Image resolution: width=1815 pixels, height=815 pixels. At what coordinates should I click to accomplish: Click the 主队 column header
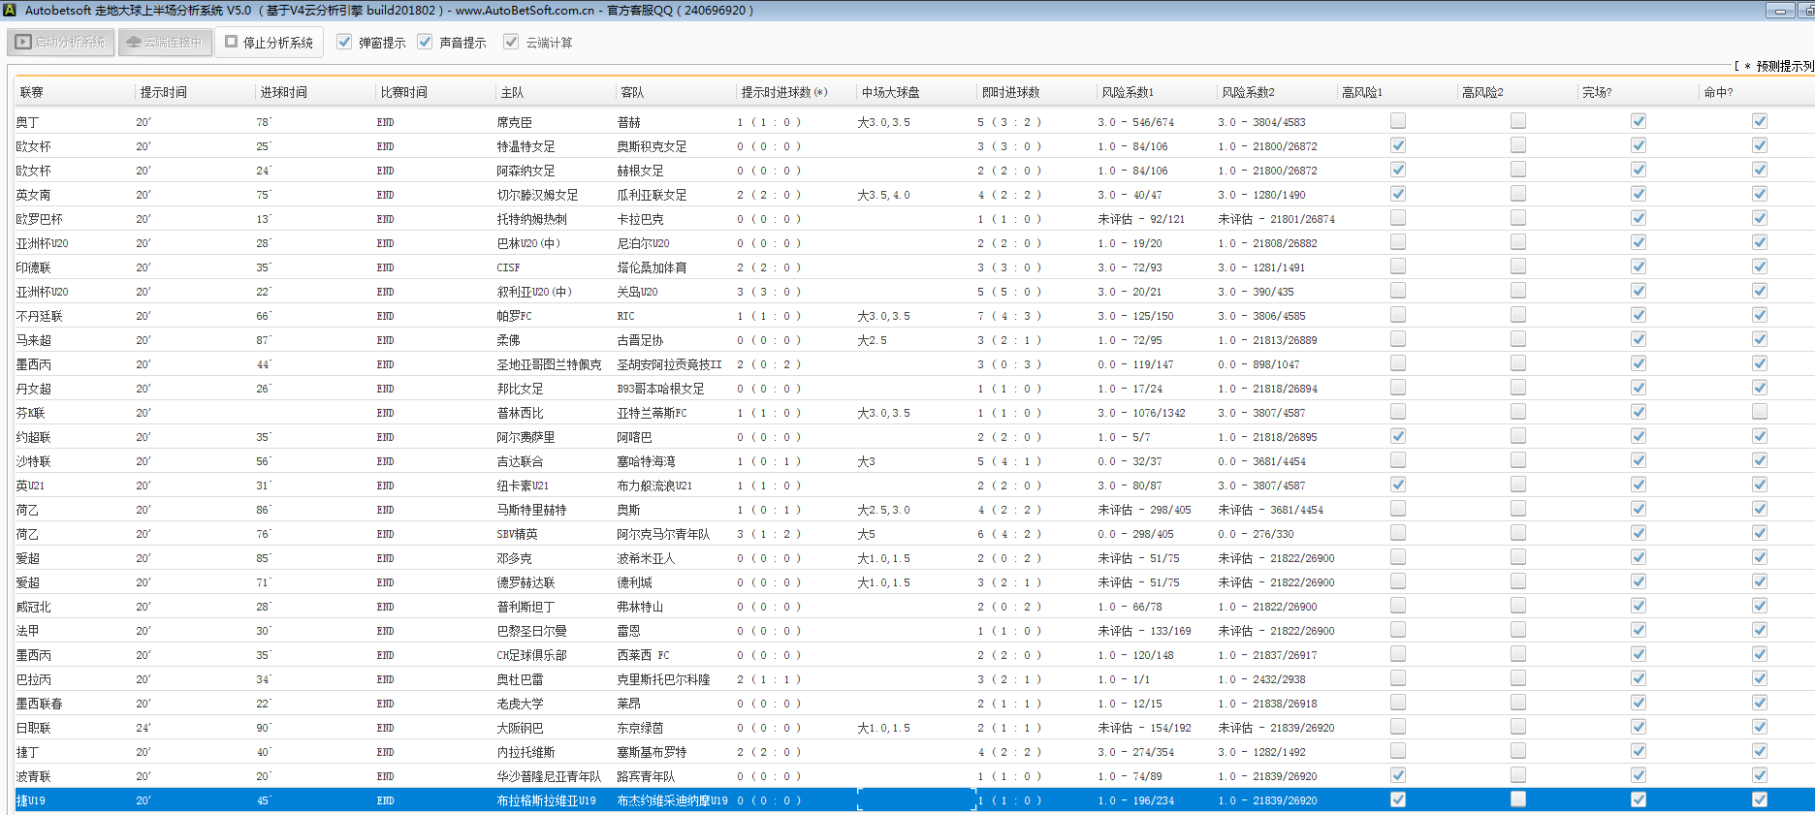pos(512,92)
